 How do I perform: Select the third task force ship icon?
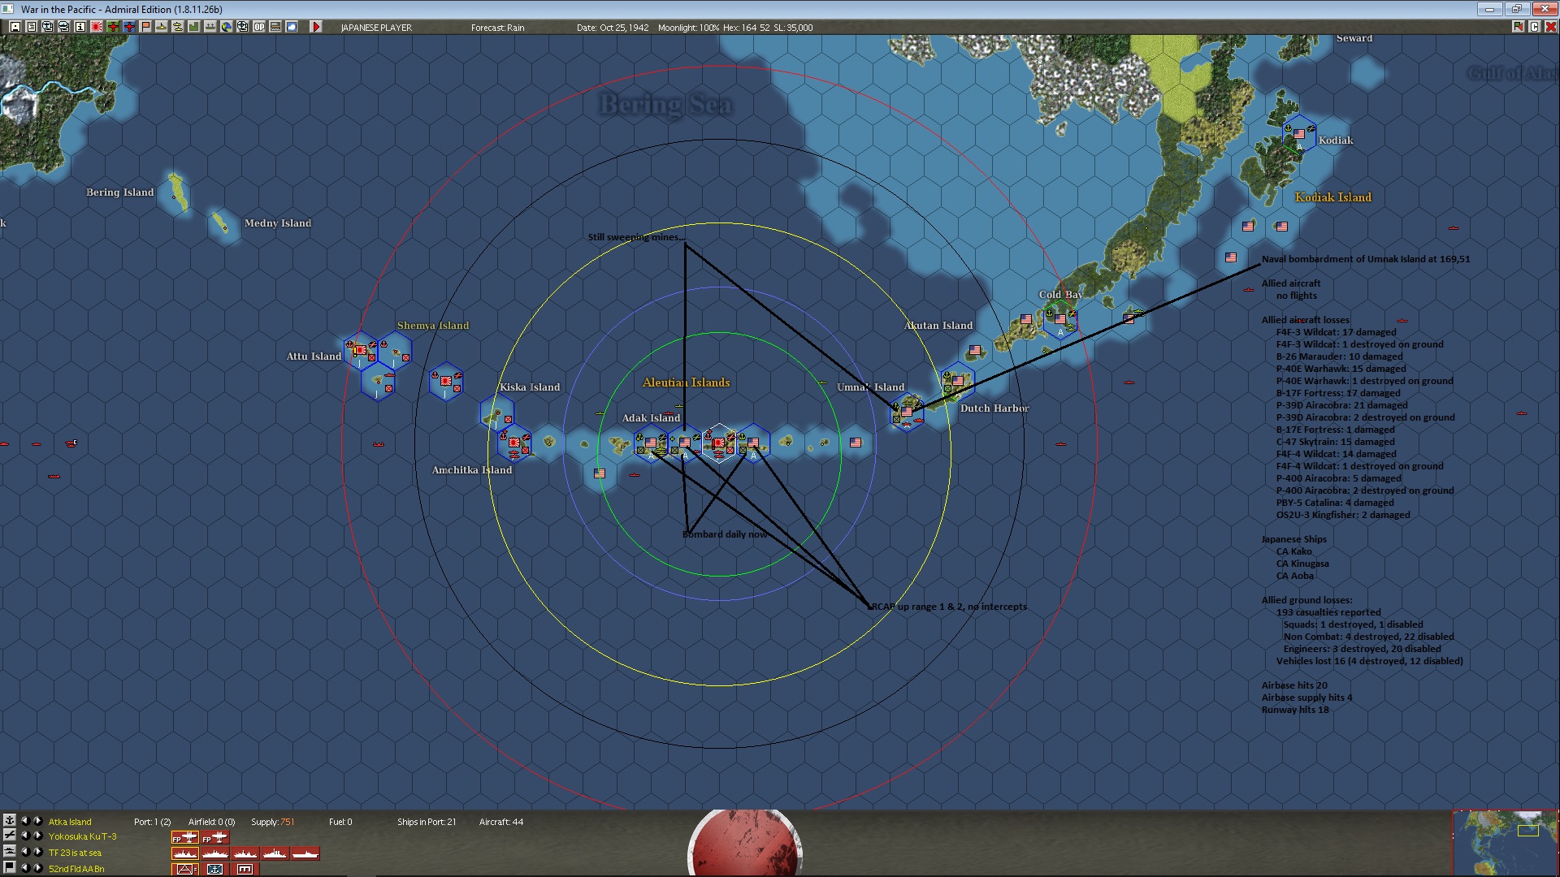[x=245, y=853]
